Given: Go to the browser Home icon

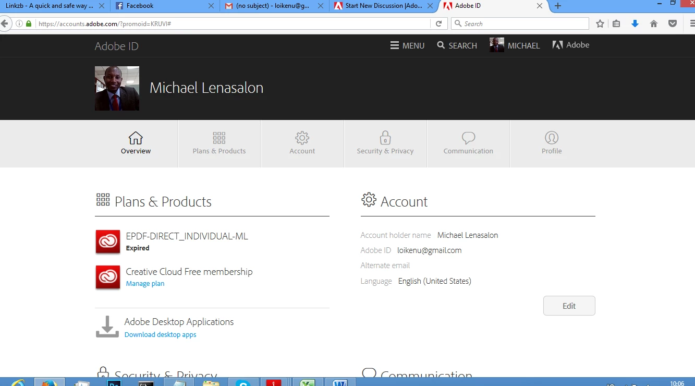Looking at the screenshot, I should pyautogui.click(x=654, y=23).
